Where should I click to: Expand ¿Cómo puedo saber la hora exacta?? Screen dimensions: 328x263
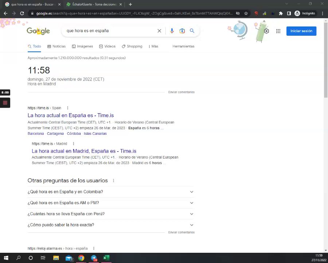tap(111, 225)
